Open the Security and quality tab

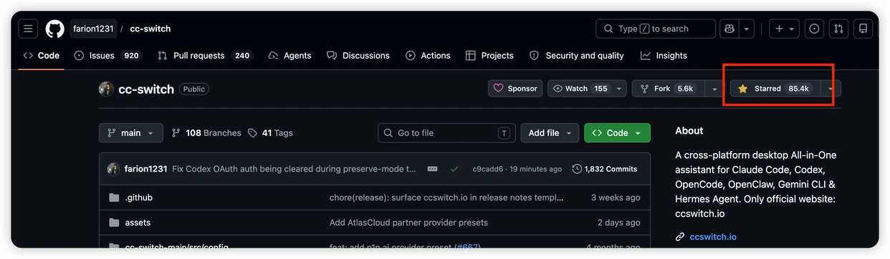[577, 55]
